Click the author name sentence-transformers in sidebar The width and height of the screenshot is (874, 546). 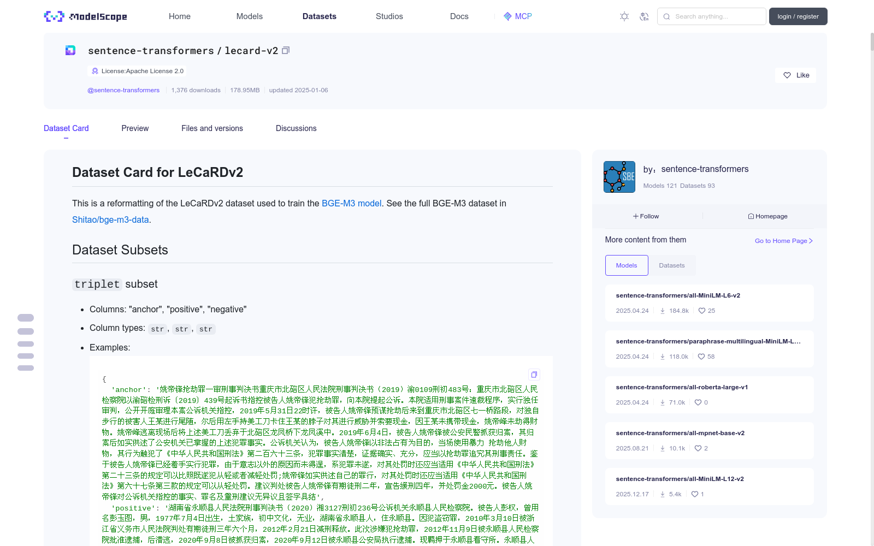705,169
